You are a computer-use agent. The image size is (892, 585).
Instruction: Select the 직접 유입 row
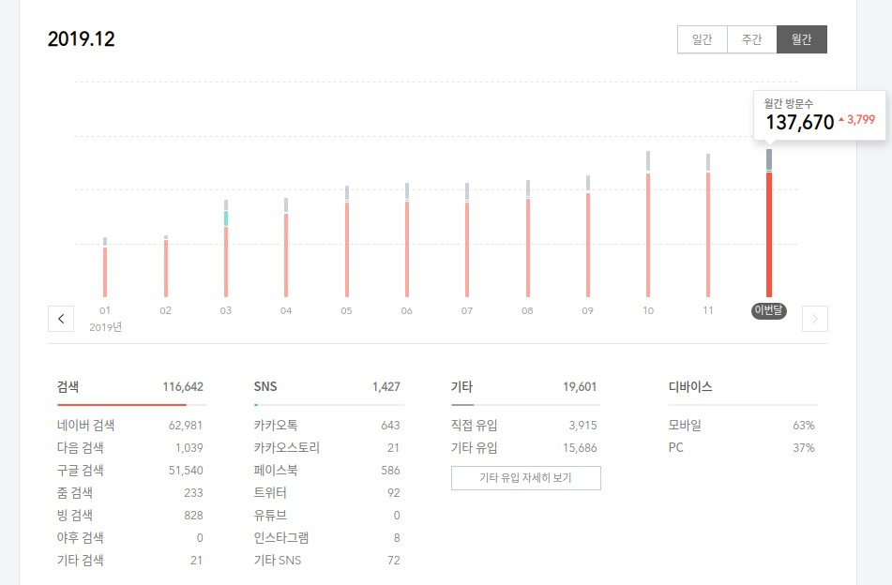[x=525, y=425]
